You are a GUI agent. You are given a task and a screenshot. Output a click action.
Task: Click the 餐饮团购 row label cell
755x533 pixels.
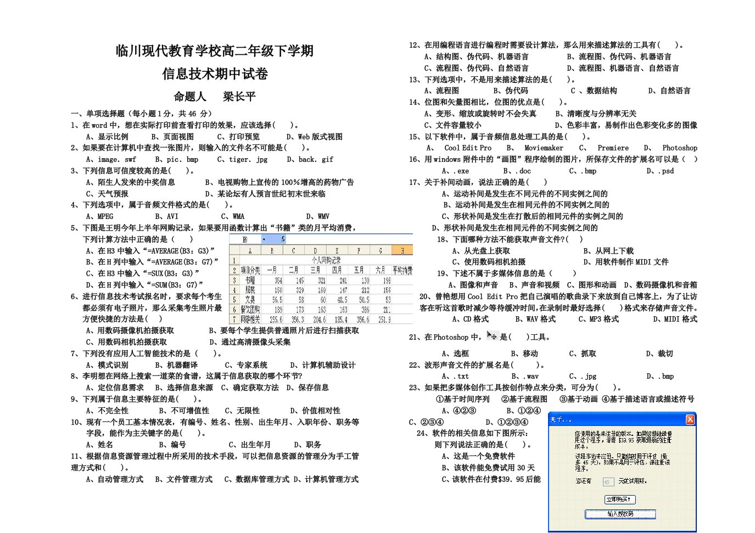pos(250,310)
